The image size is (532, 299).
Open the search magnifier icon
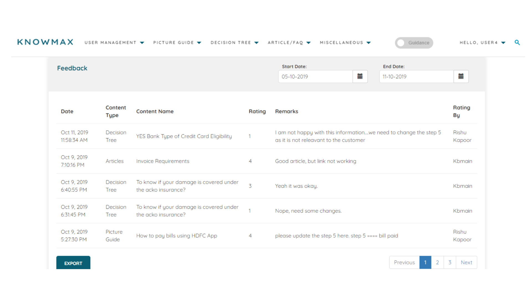click(517, 42)
